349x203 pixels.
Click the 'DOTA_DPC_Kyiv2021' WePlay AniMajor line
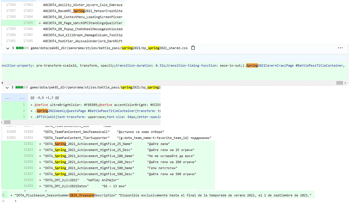coord(81,180)
